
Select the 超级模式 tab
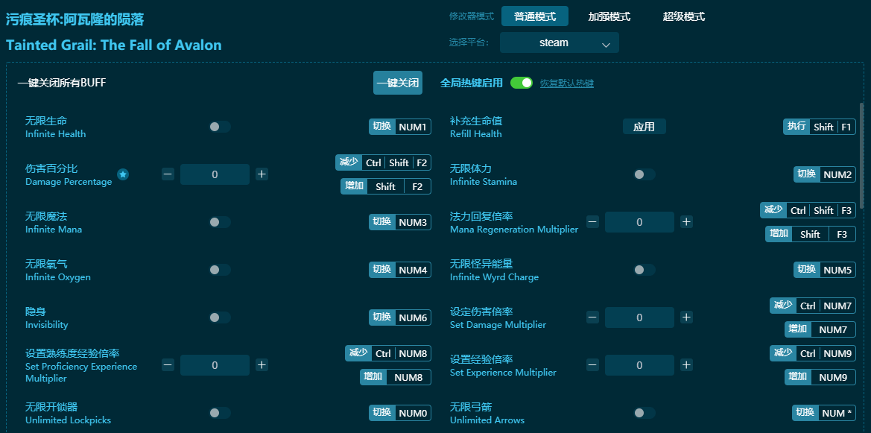[683, 16]
